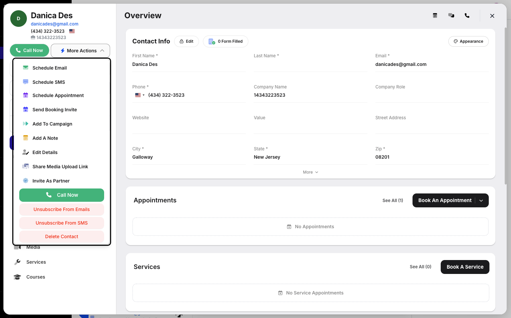Select Schedule Appointment menu item
511x318 pixels.
62,95
